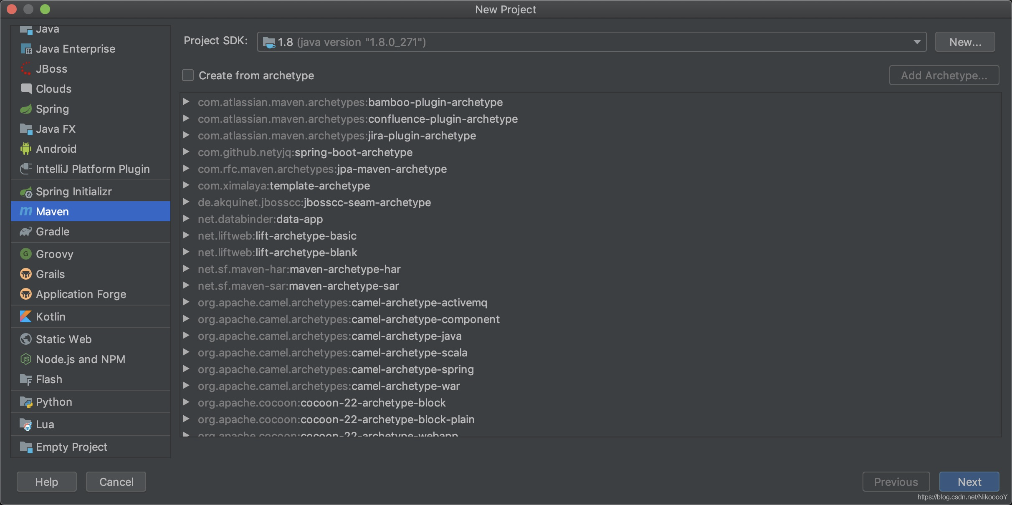Select the maven-archetype-sar row text
Screen dimensions: 1012x505
[x=299, y=286]
